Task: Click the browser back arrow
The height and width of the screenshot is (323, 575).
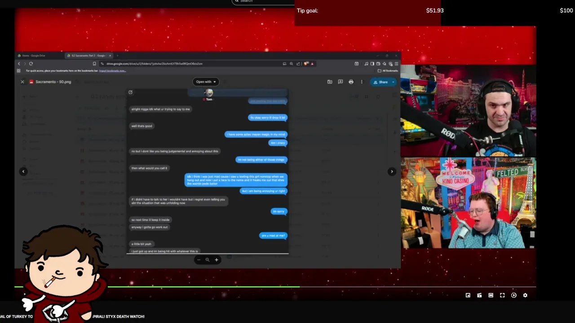Action: (19, 64)
